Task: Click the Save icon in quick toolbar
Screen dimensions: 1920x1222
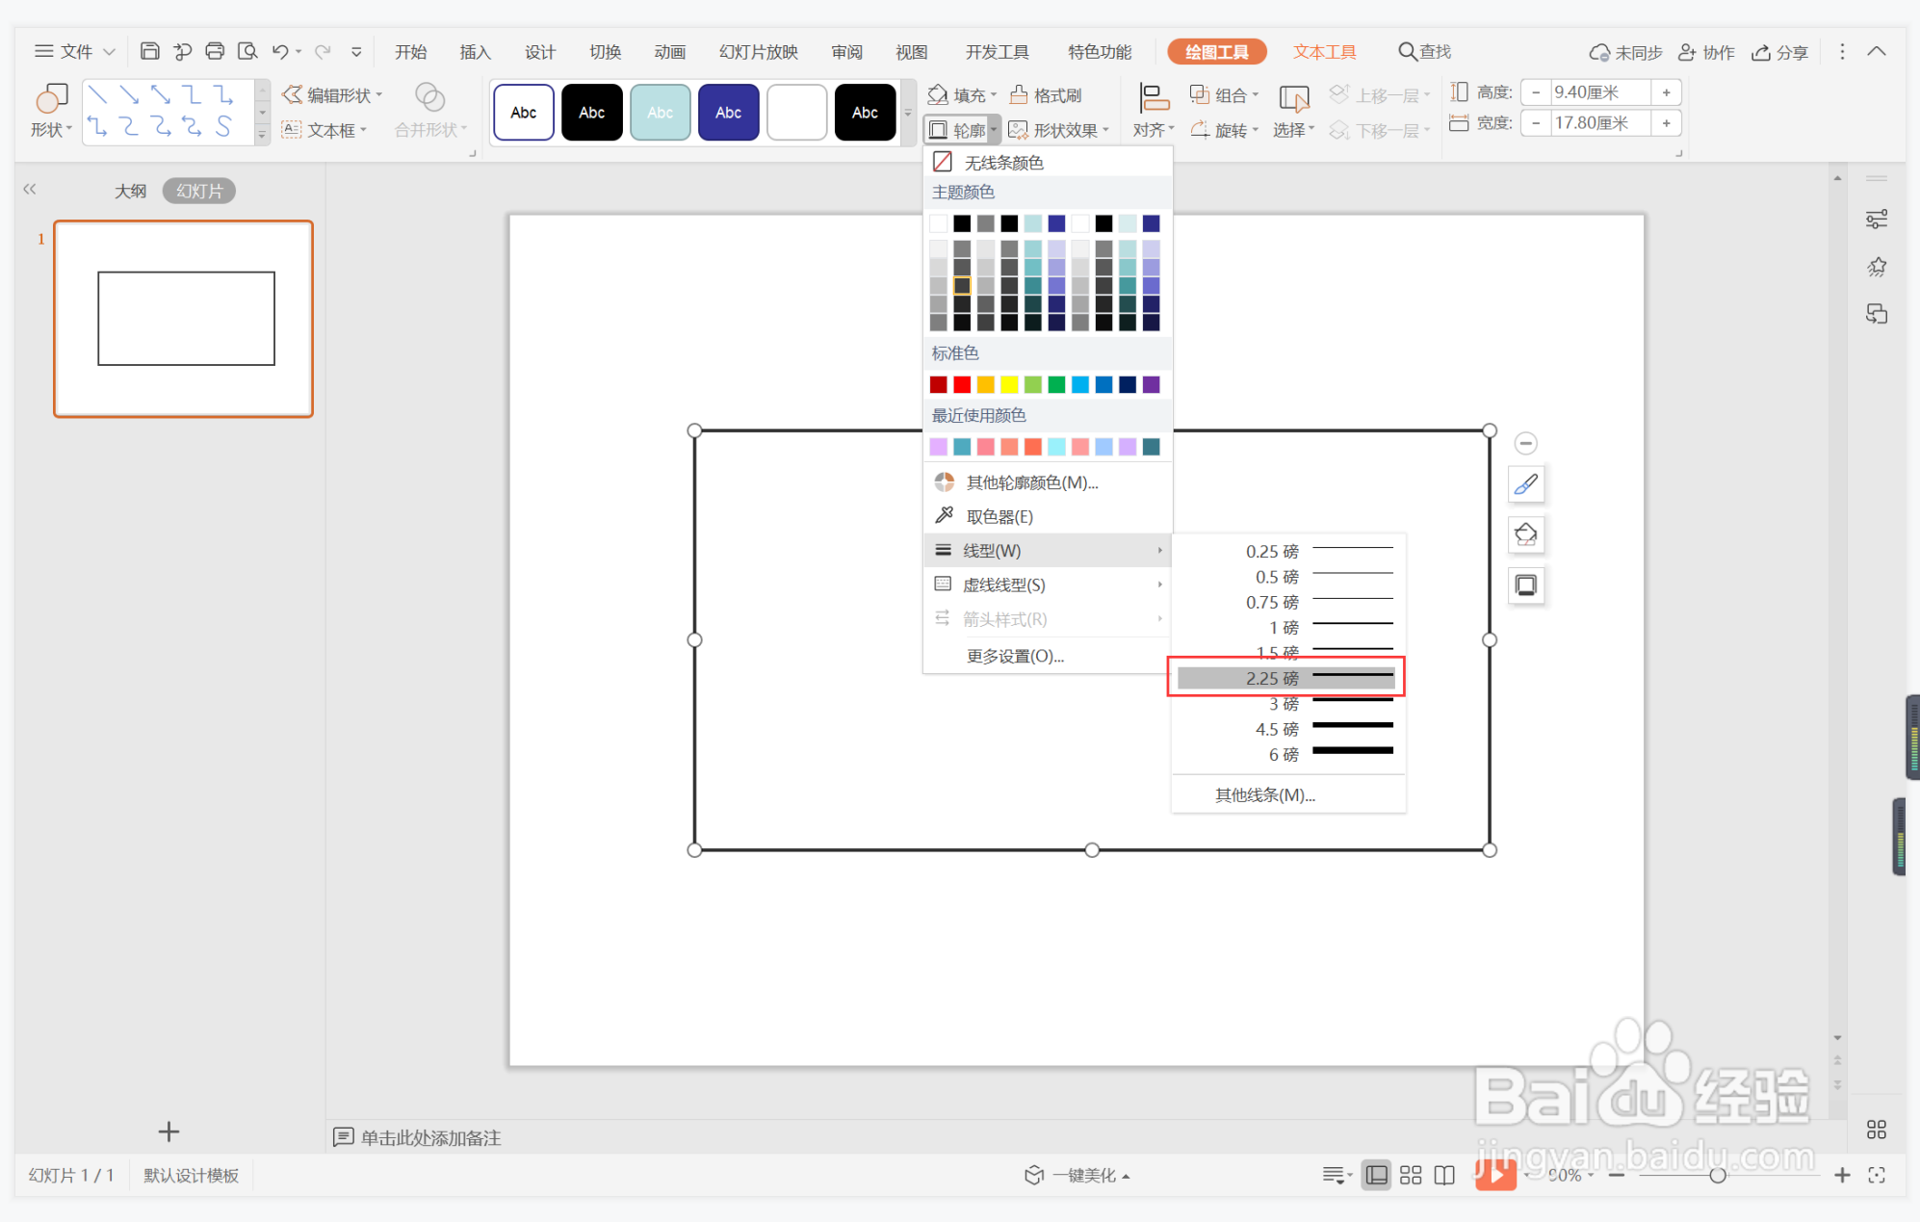Action: pyautogui.click(x=149, y=51)
